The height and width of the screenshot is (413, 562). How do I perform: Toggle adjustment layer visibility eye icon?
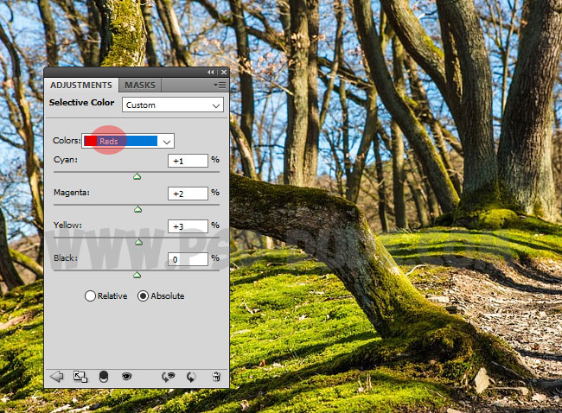[126, 377]
